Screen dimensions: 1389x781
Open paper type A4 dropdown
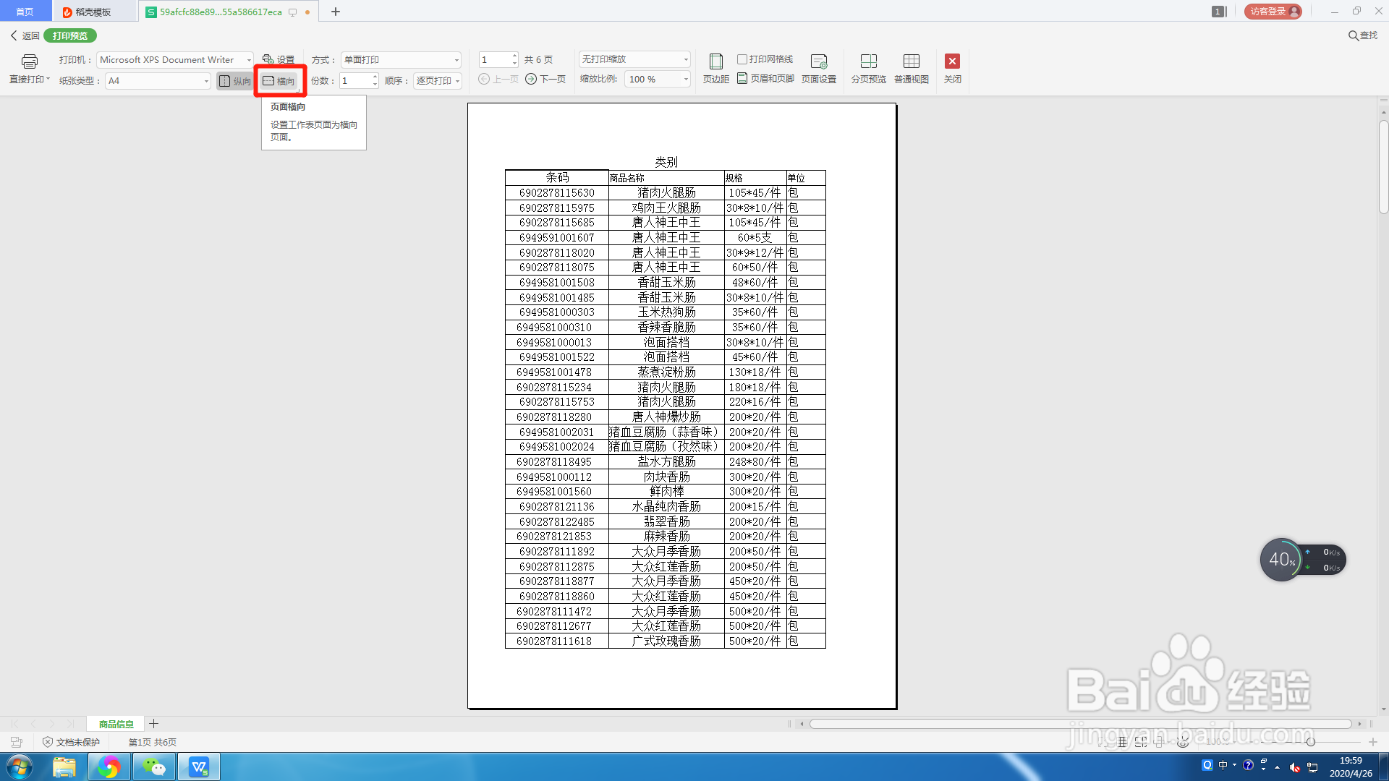point(205,81)
